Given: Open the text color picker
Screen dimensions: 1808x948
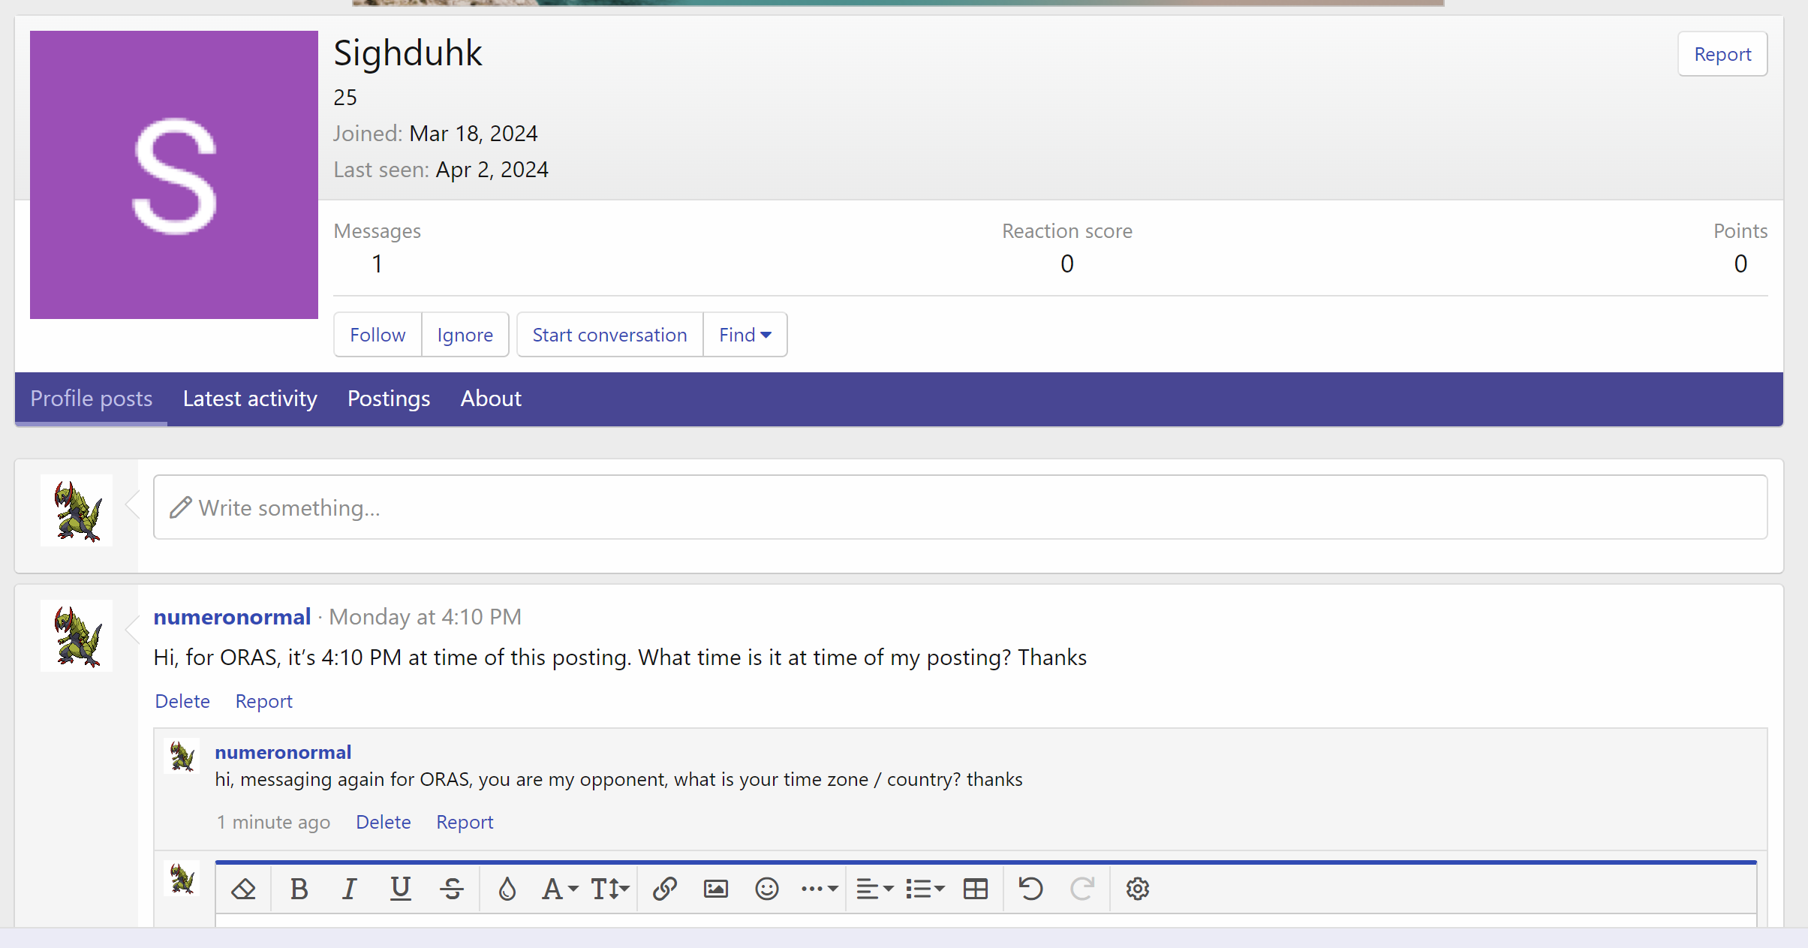Looking at the screenshot, I should coord(507,889).
